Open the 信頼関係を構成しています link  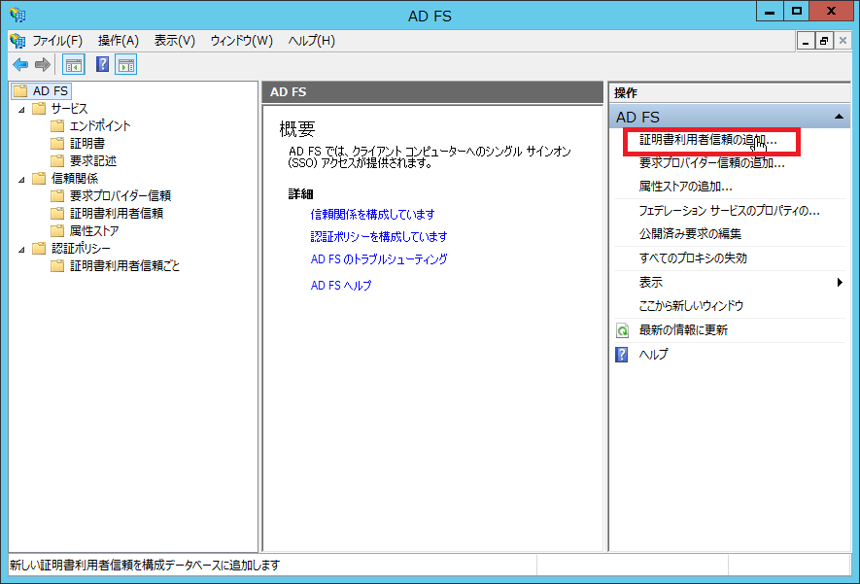pyautogui.click(x=372, y=214)
